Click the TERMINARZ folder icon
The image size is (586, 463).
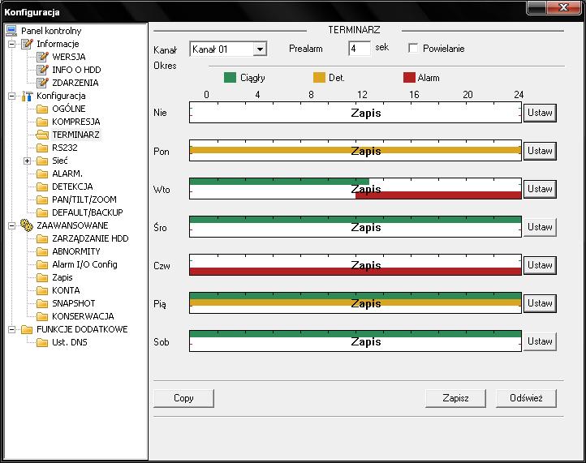coord(42,135)
